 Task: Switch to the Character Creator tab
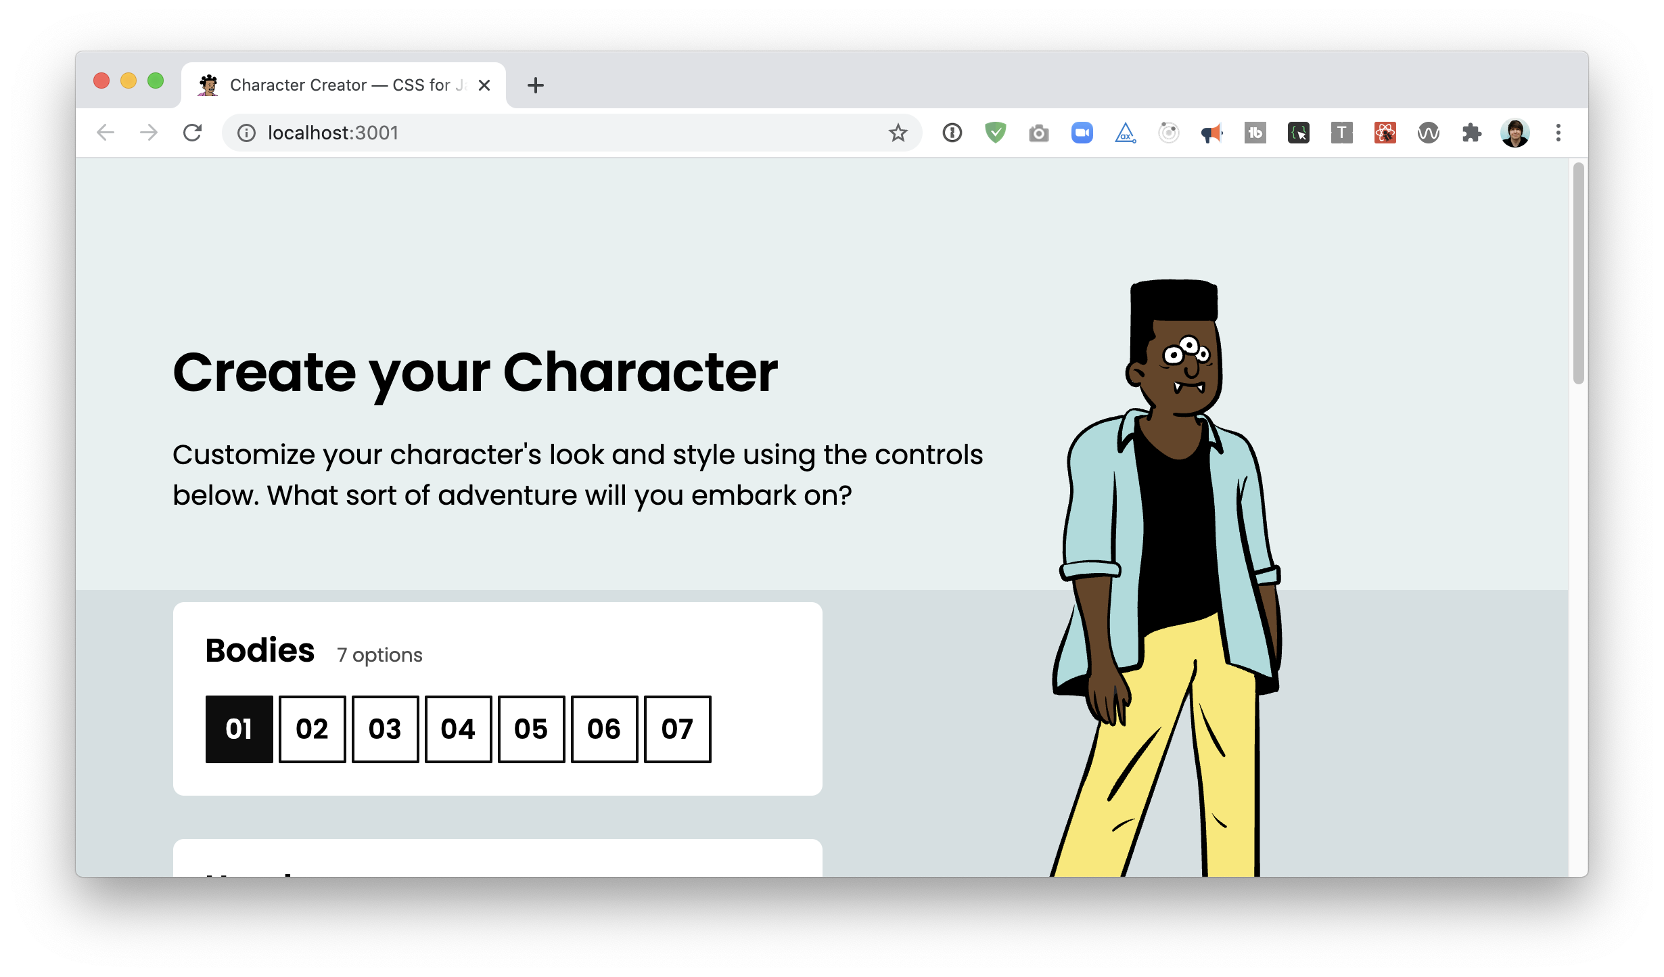338,85
